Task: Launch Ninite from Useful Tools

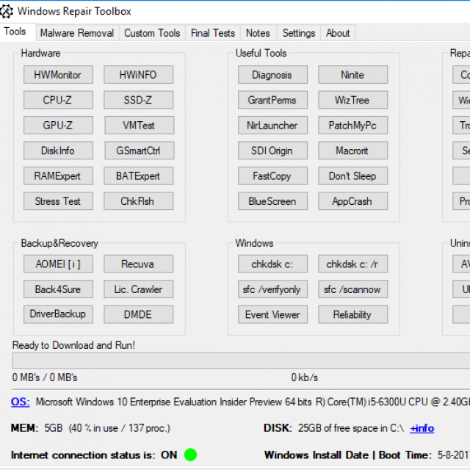Action: click(x=353, y=75)
